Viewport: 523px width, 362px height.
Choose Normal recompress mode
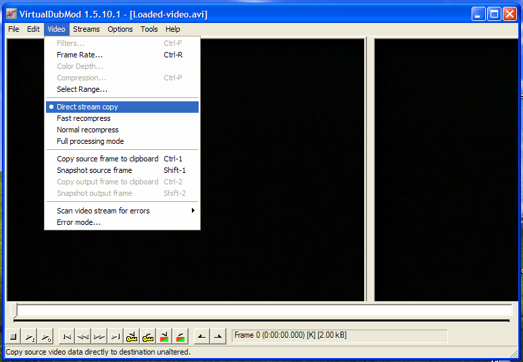click(122, 130)
